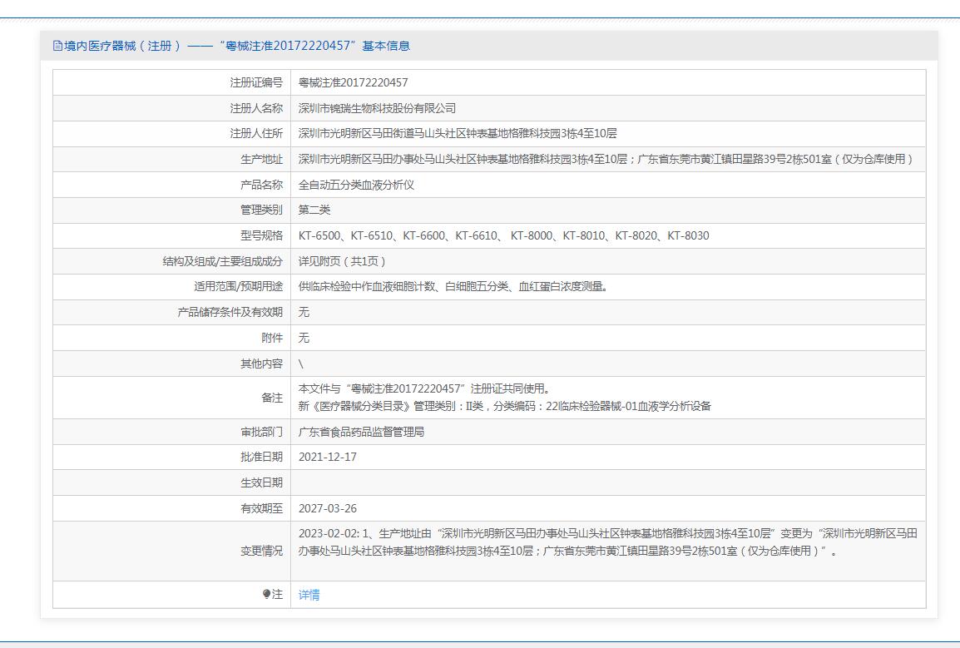Click the approval date 2021-12-17

coord(327,457)
